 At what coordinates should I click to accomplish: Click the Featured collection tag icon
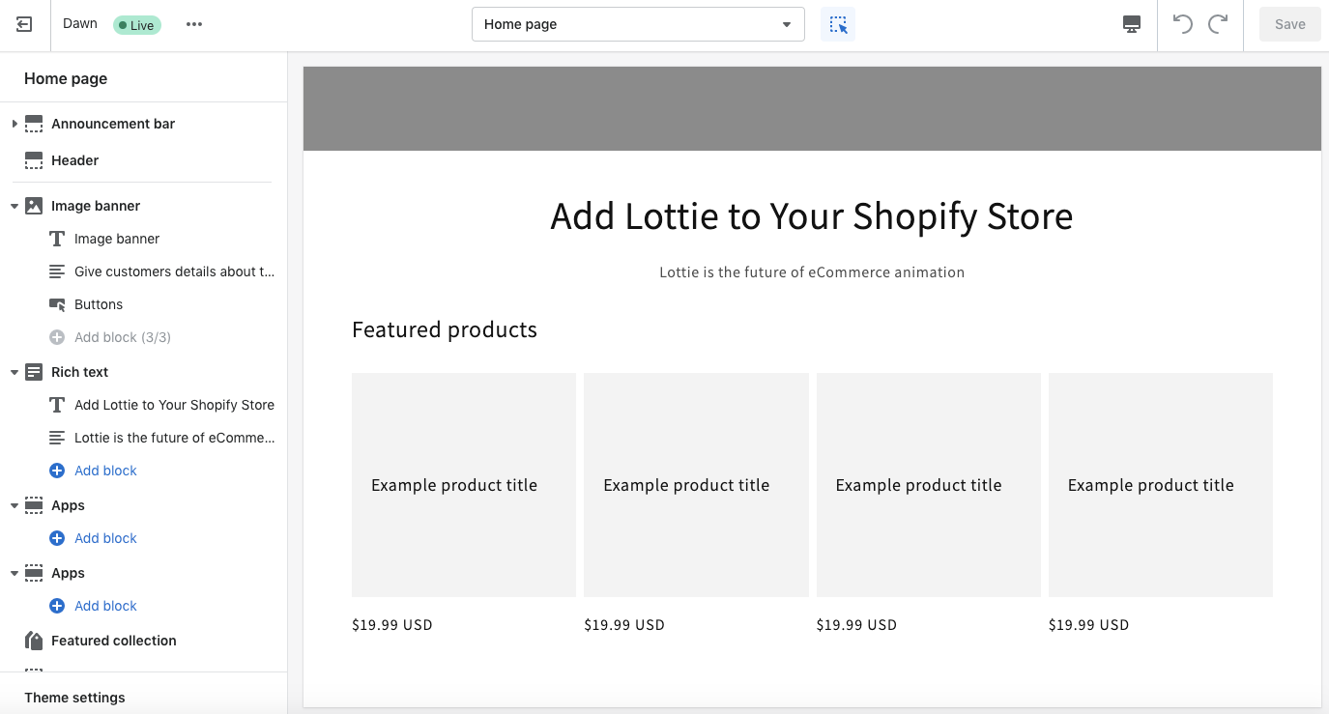(x=34, y=641)
